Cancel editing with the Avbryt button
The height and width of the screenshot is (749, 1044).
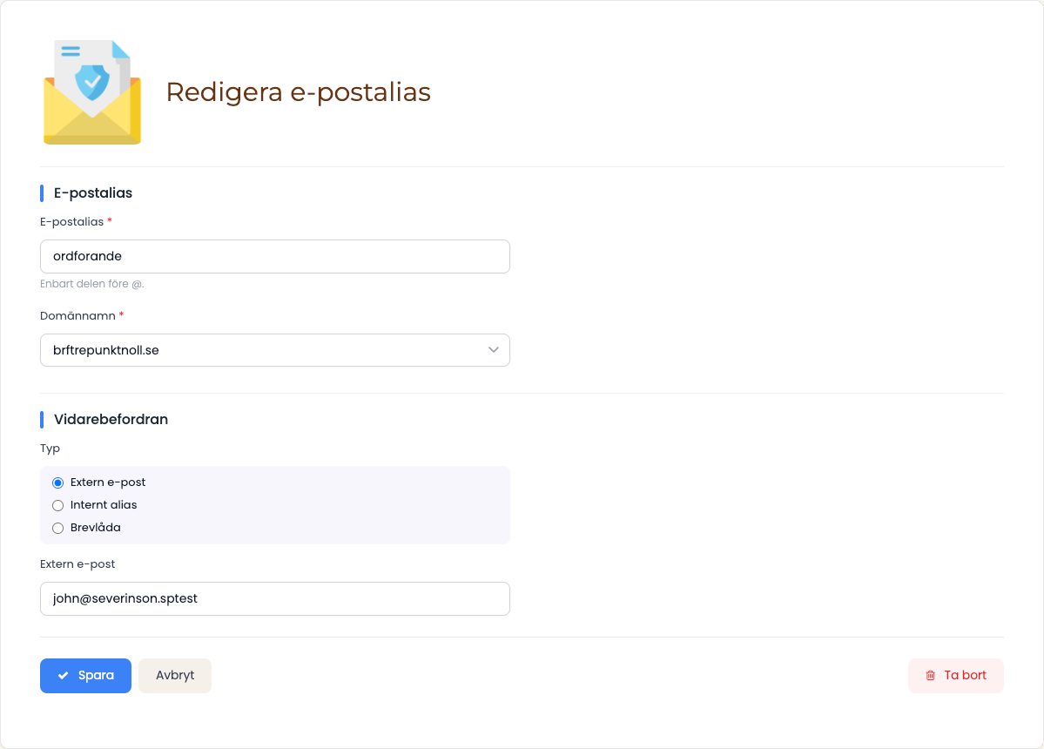coord(175,676)
